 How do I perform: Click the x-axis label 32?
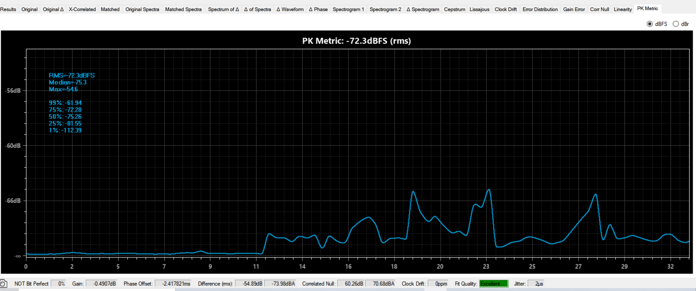point(670,267)
